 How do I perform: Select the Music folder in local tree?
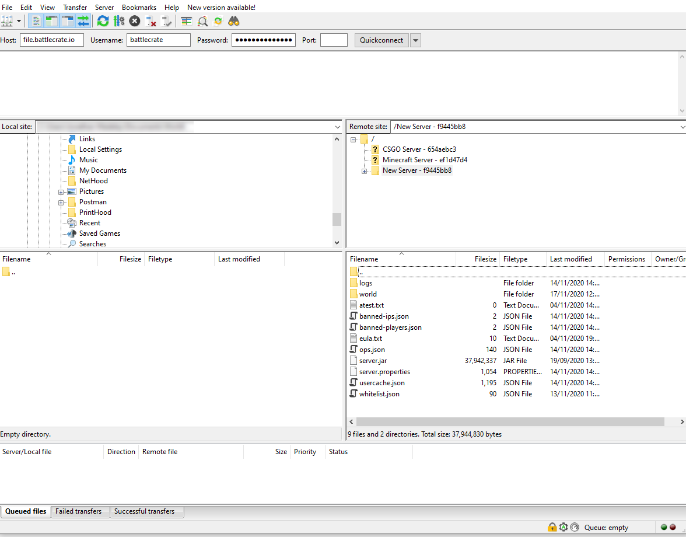pyautogui.click(x=89, y=160)
